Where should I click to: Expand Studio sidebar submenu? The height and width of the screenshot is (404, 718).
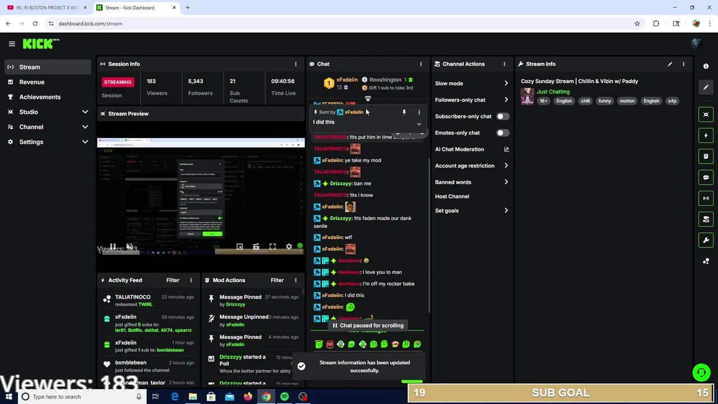click(x=85, y=112)
